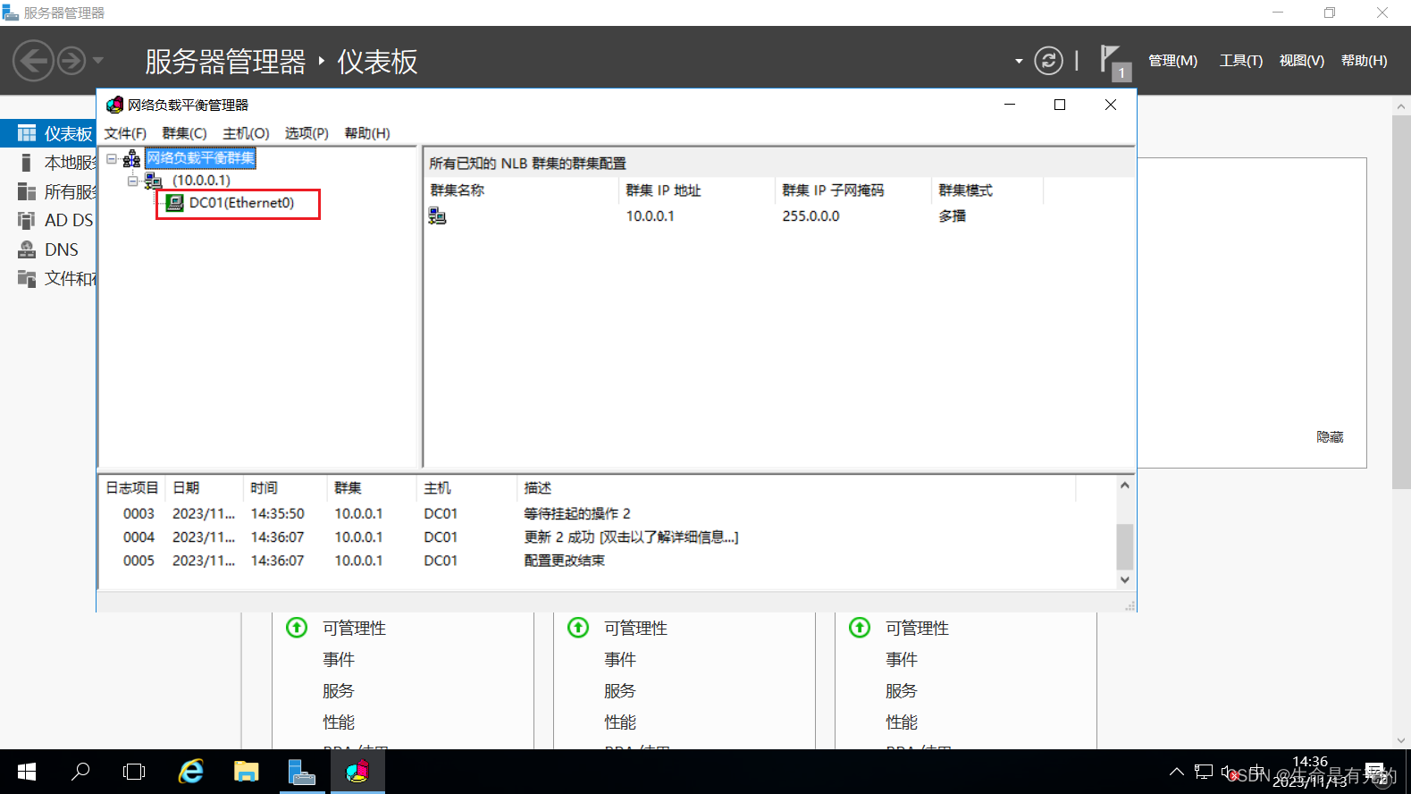Screen dimensions: 1411x794
Task: Click the 10.0.0.1 cluster IP cell
Action: click(x=651, y=215)
